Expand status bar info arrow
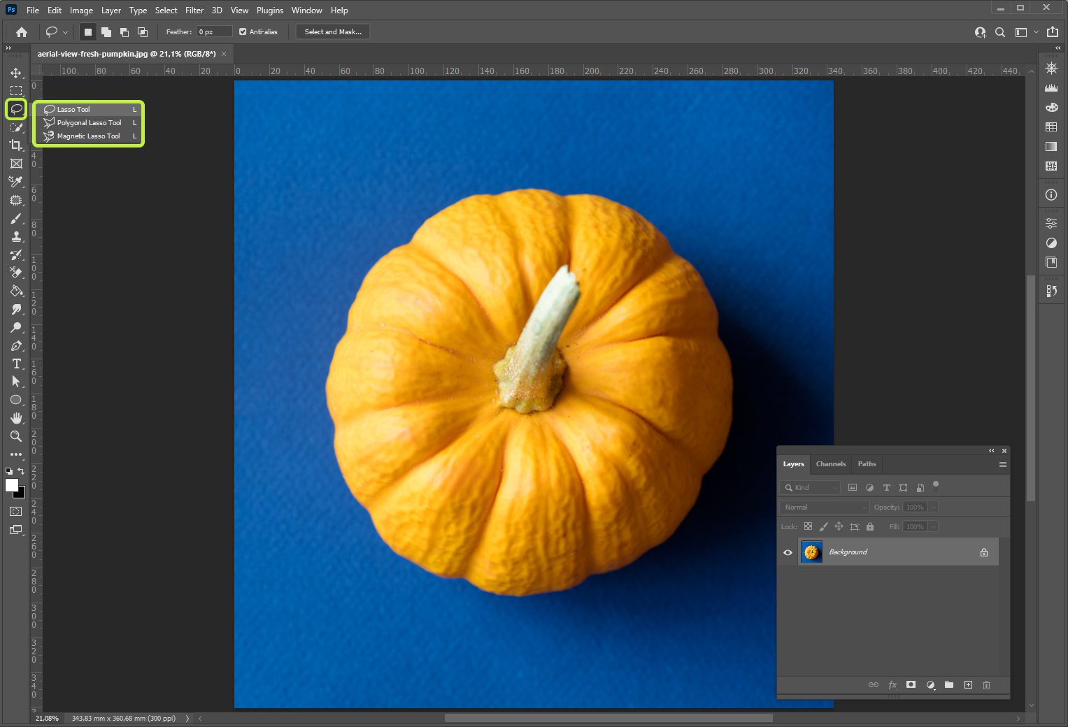This screenshot has width=1068, height=727. click(x=187, y=719)
